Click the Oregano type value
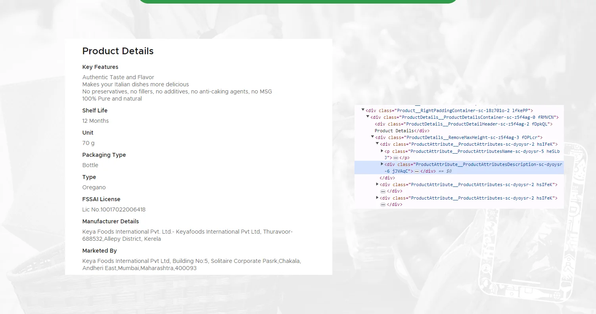The width and height of the screenshot is (596, 314). tap(94, 187)
